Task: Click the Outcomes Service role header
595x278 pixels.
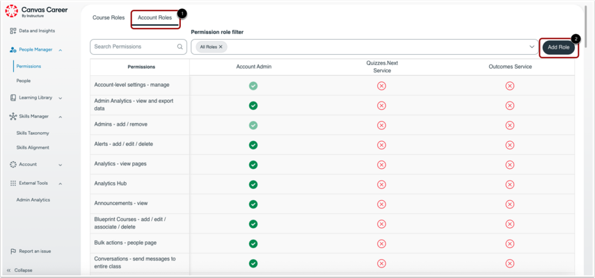Action: click(510, 67)
